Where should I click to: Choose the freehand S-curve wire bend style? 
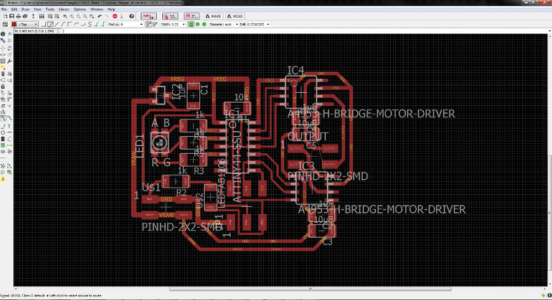(90, 24)
